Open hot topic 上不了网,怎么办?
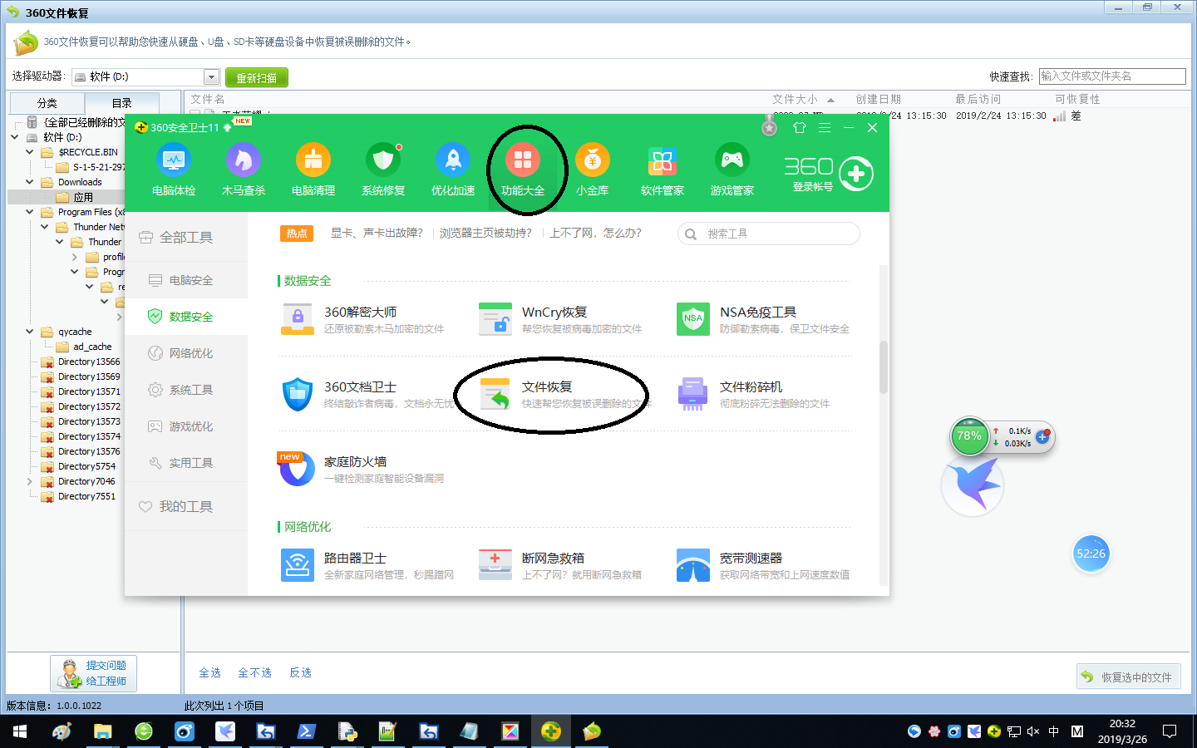The width and height of the screenshot is (1197, 748). click(x=595, y=233)
